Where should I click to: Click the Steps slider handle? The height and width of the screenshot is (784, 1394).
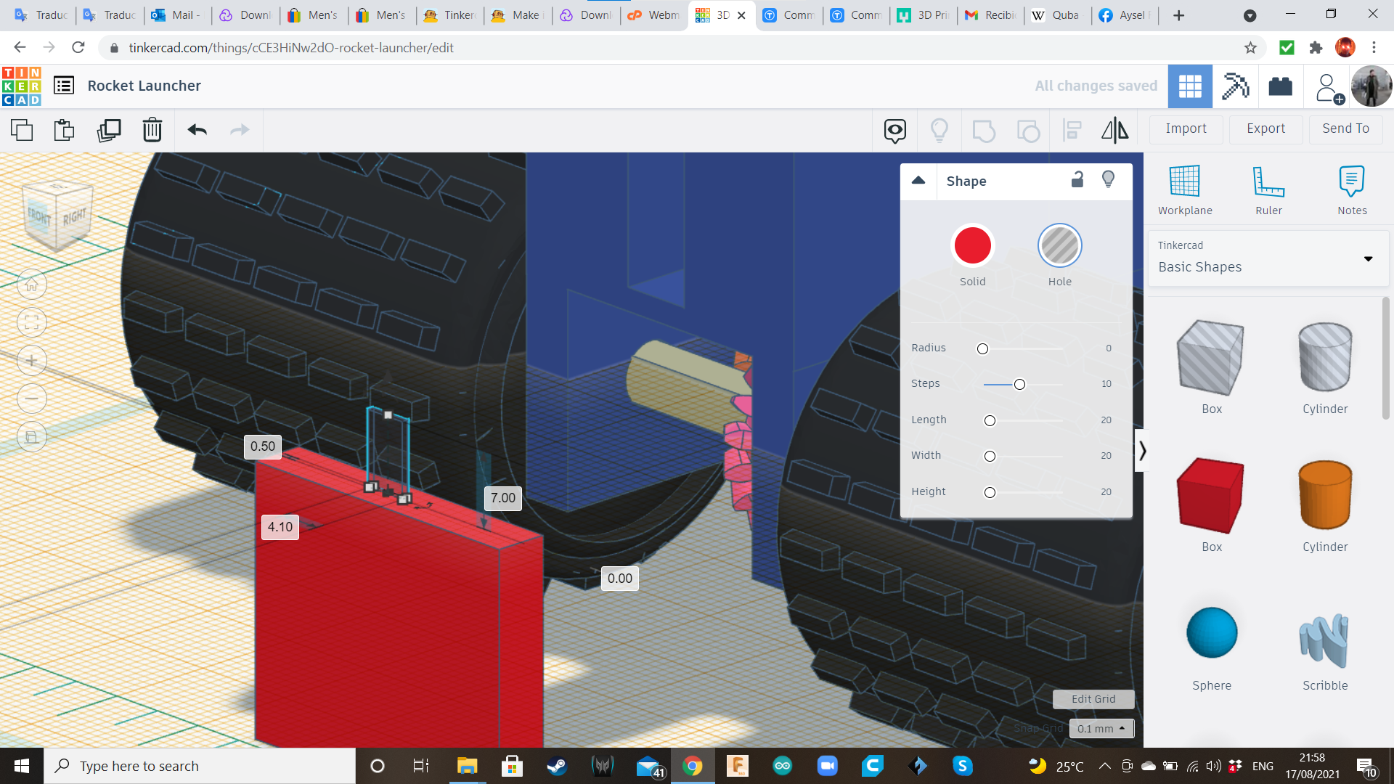(x=1019, y=384)
